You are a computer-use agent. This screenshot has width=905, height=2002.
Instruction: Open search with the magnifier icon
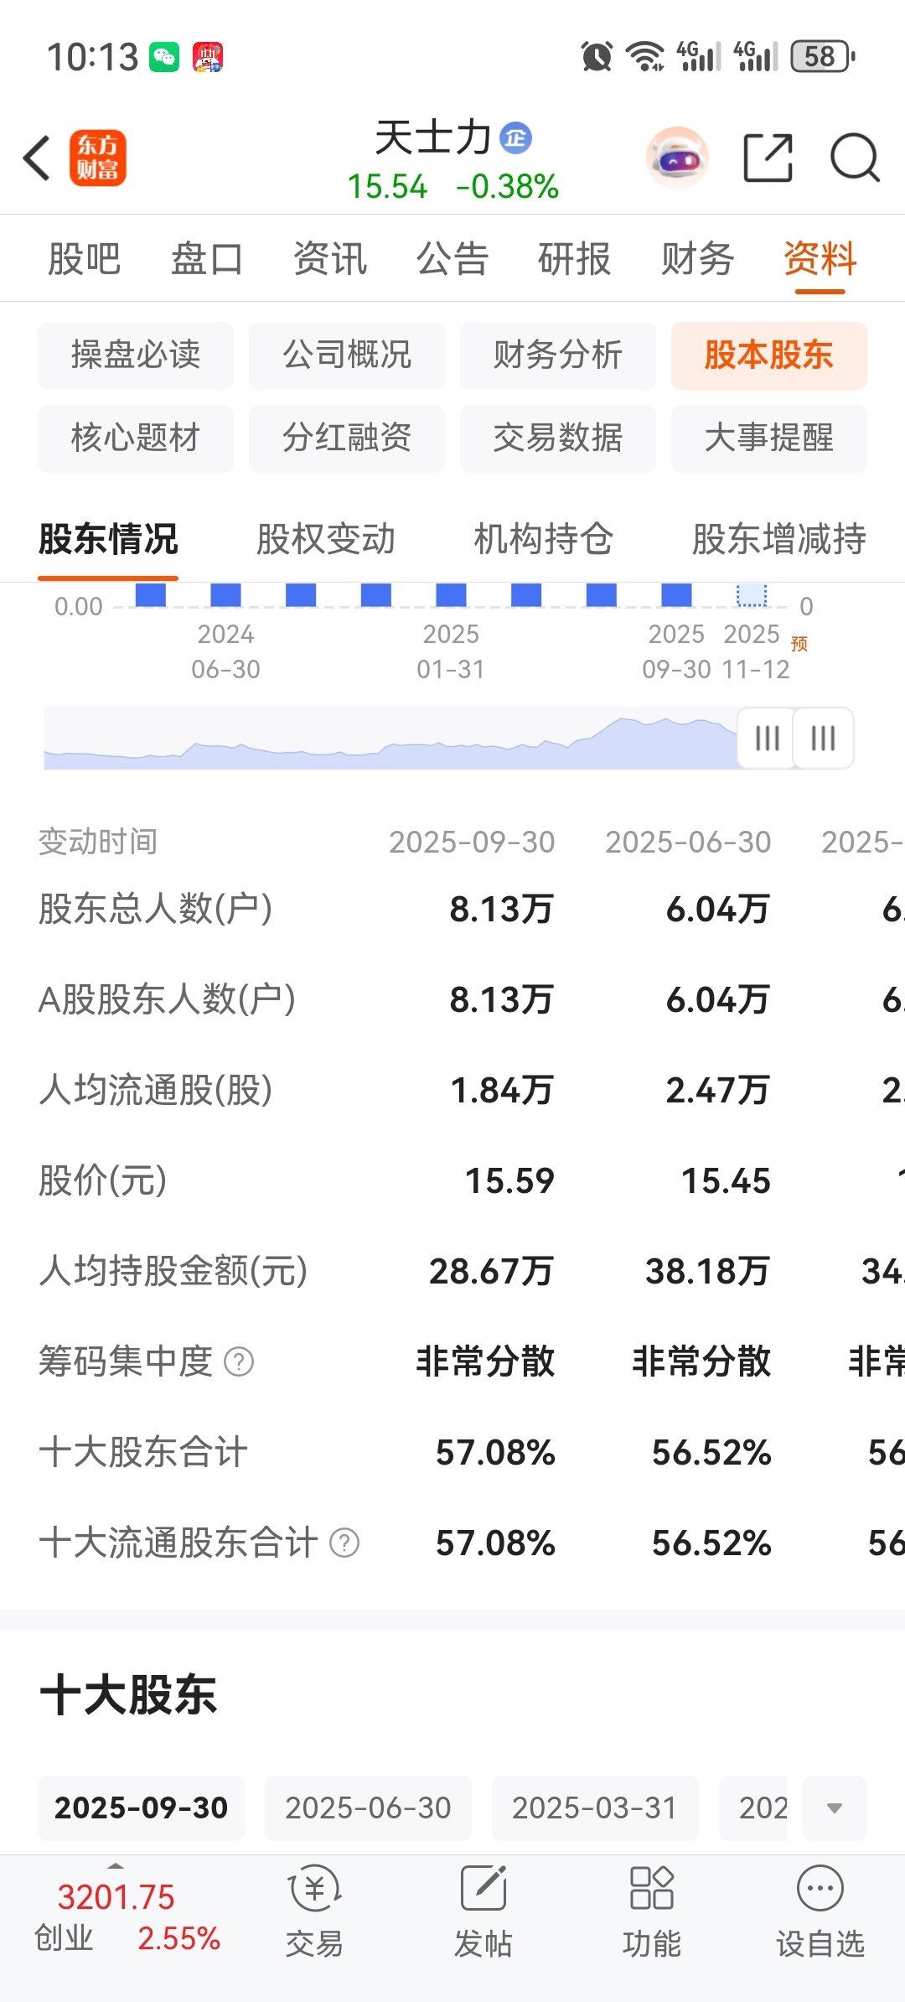point(855,158)
